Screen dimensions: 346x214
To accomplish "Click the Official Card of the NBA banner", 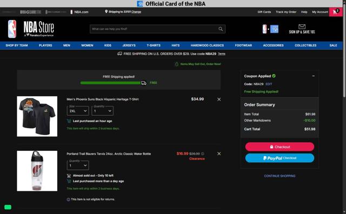I will click(x=171, y=4).
